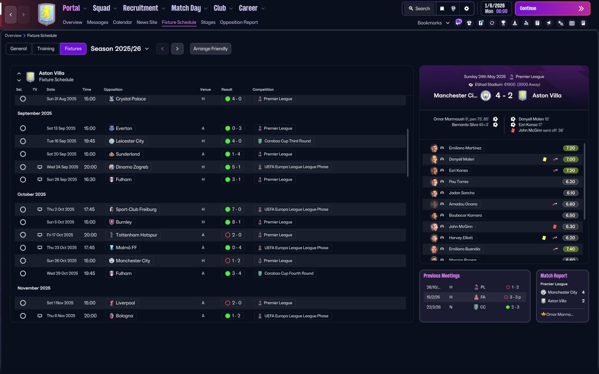Click the yellow card icon on Donyell Malen's row
Viewport: 599px width, 374px height.
click(544, 159)
